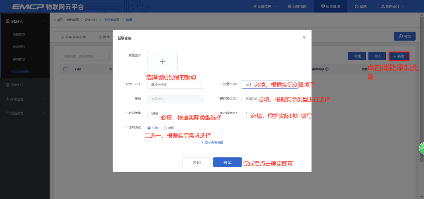Screen dimensions: 424x199
Task: Open the 后台管理 top menu tab
Action: 330,6
